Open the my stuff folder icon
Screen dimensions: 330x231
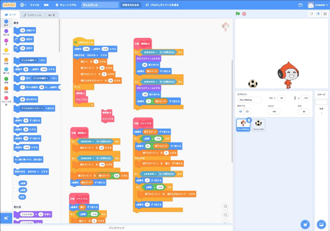[x=300, y=5]
